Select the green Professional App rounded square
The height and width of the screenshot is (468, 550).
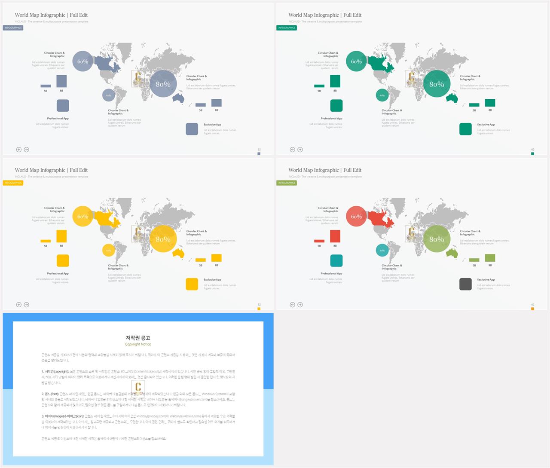tap(336, 106)
